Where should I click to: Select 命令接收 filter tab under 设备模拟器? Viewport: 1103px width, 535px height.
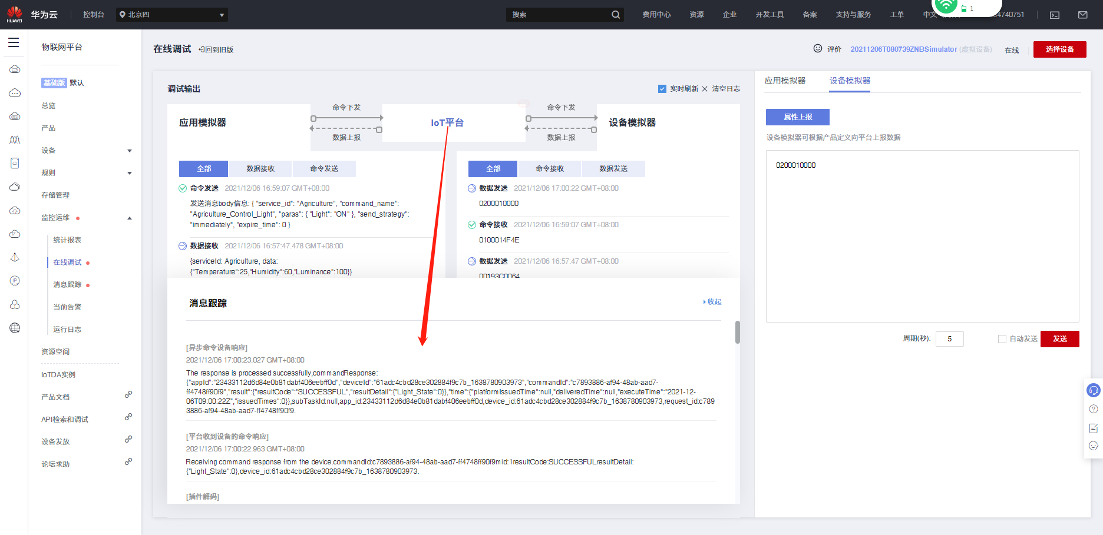[550, 169]
